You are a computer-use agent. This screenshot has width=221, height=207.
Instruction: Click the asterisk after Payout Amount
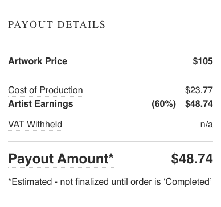coord(111,156)
